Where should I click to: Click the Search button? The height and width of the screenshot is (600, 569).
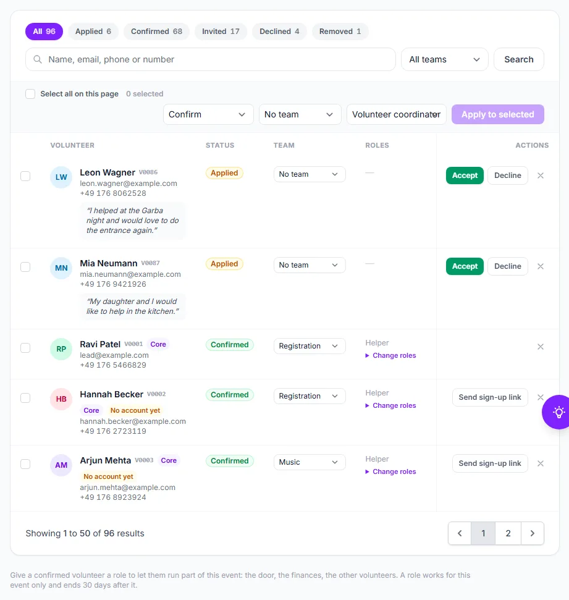tap(519, 59)
